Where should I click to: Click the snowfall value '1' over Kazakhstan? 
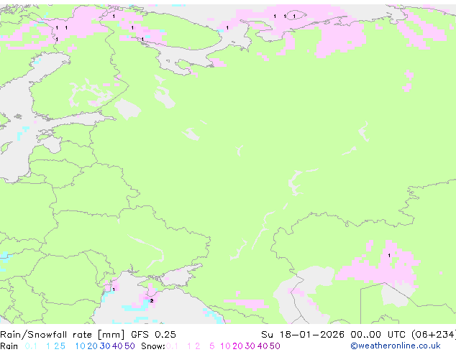pyautogui.click(x=389, y=256)
